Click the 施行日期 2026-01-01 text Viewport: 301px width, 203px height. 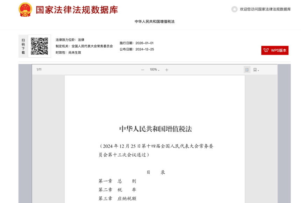[136, 43]
